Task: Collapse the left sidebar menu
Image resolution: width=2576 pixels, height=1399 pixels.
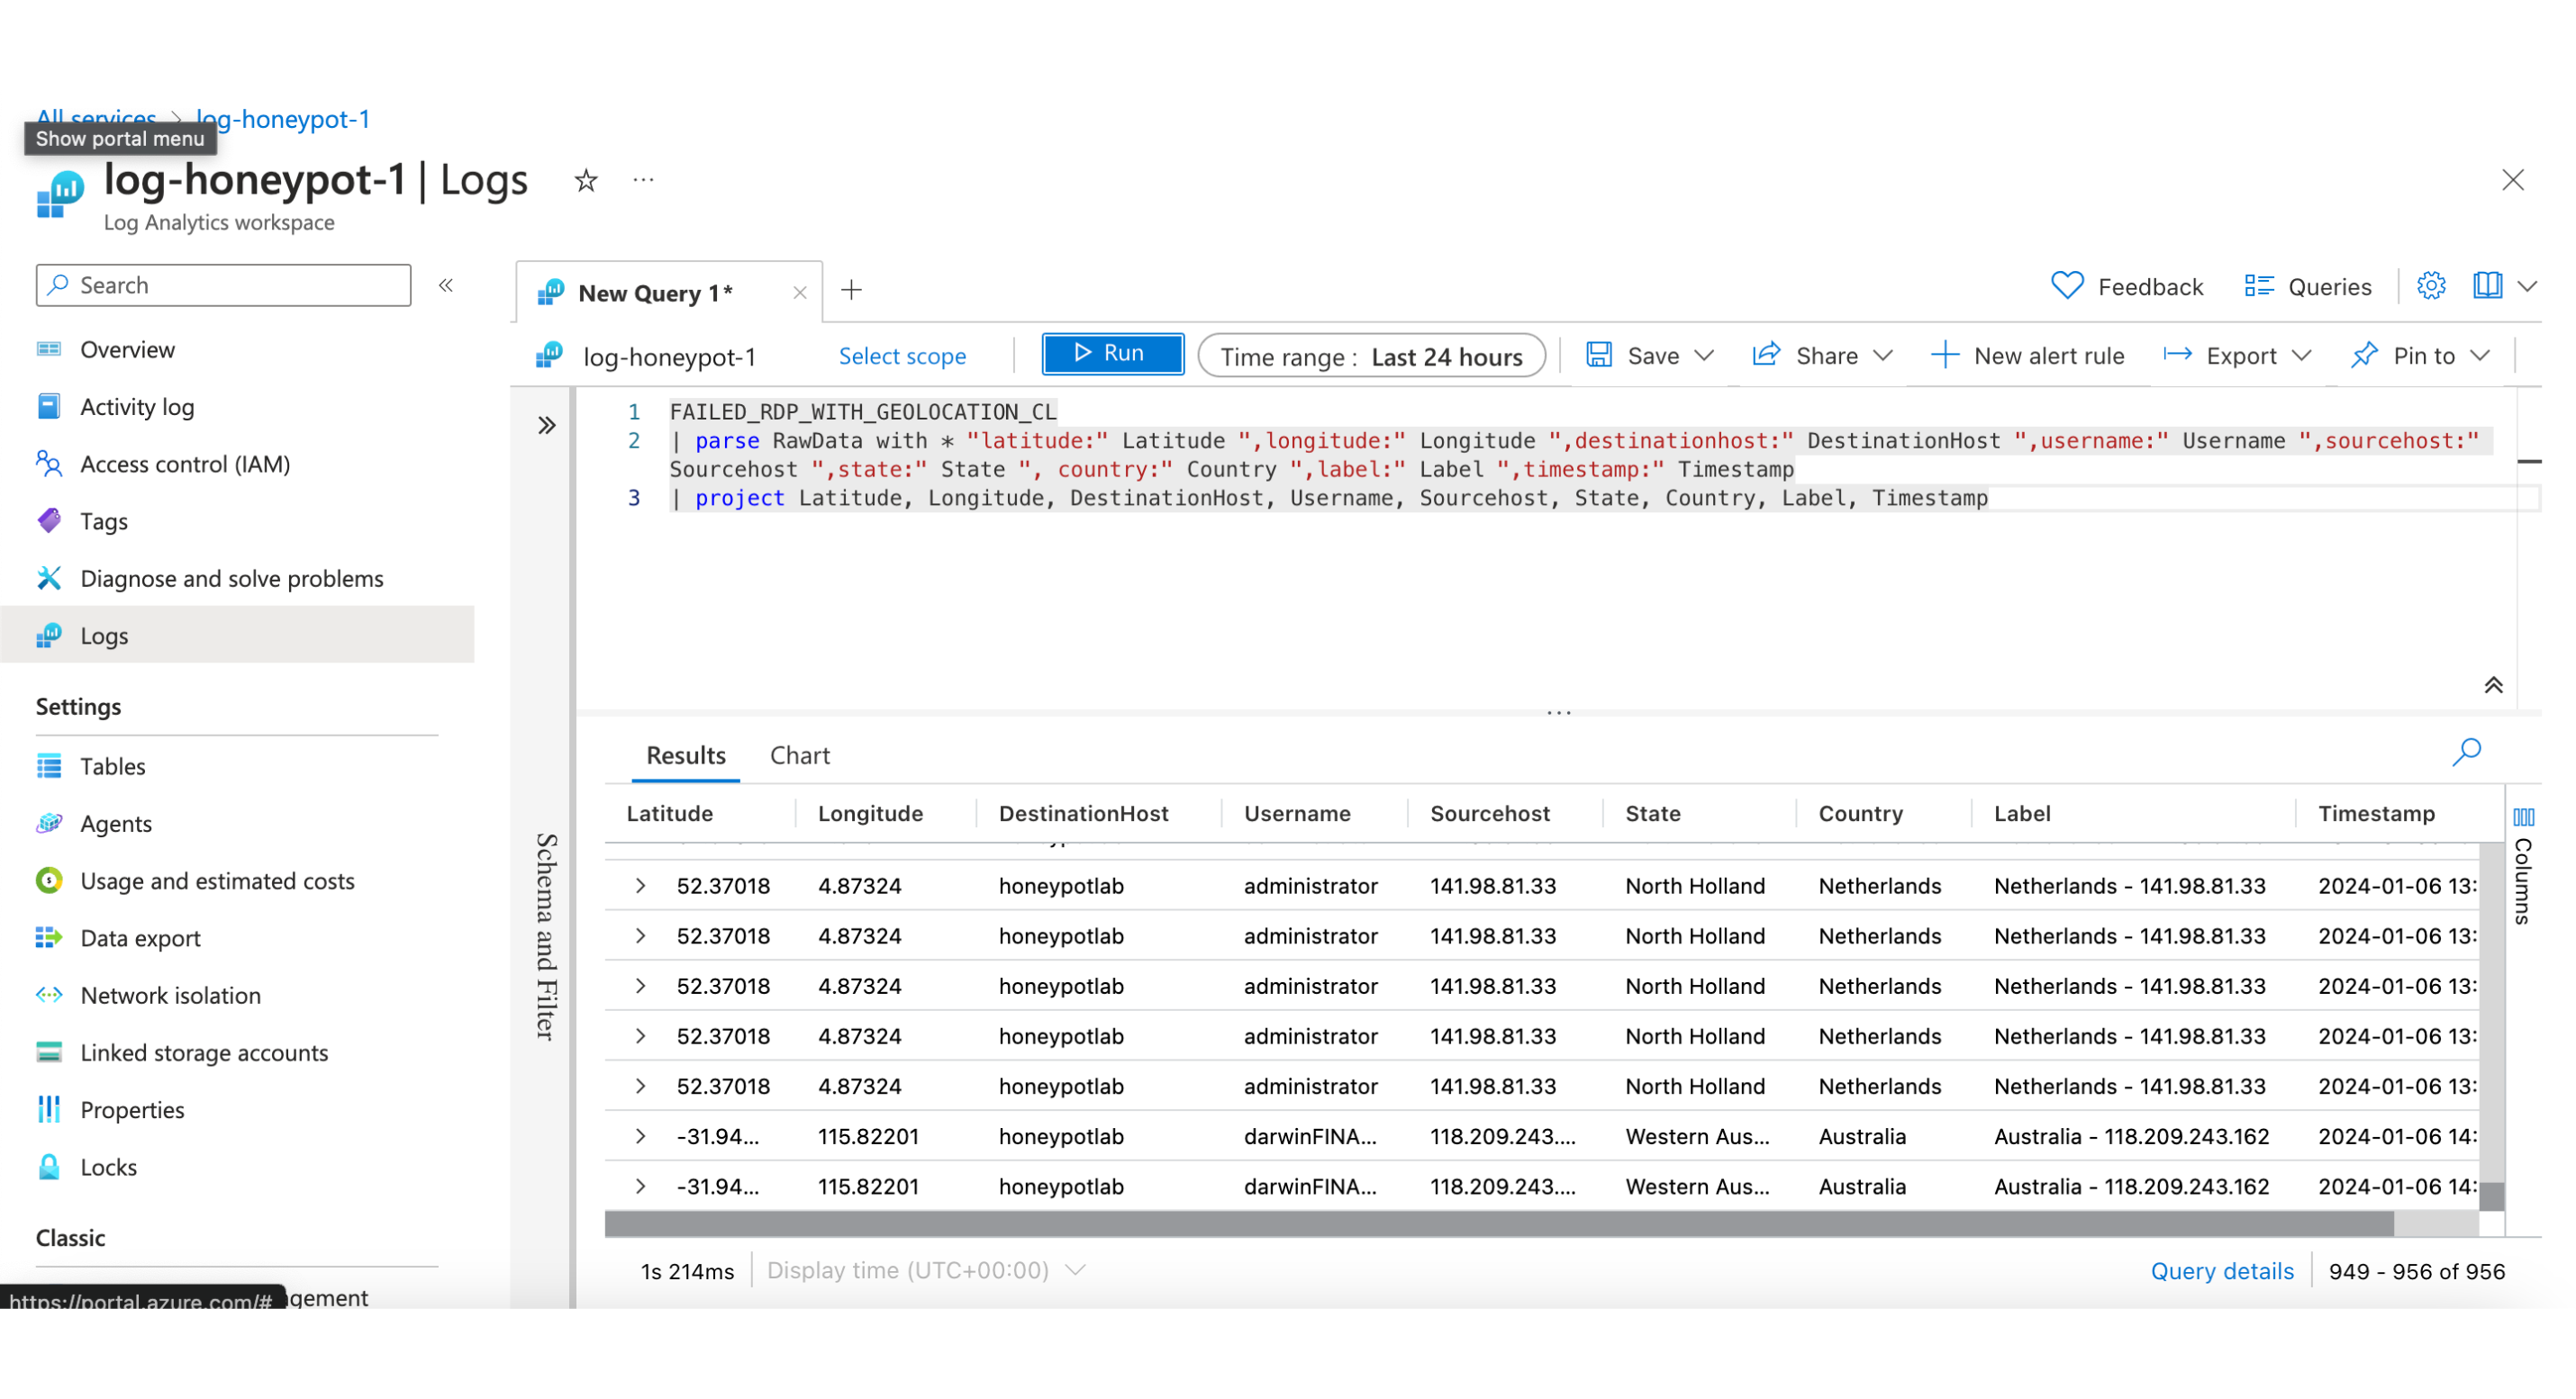Action: point(446,285)
